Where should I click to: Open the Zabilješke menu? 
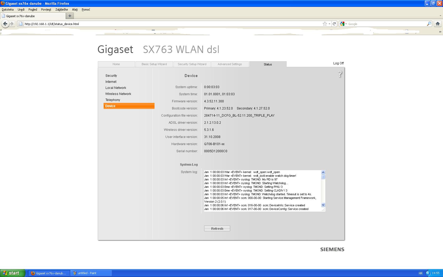pos(62,9)
